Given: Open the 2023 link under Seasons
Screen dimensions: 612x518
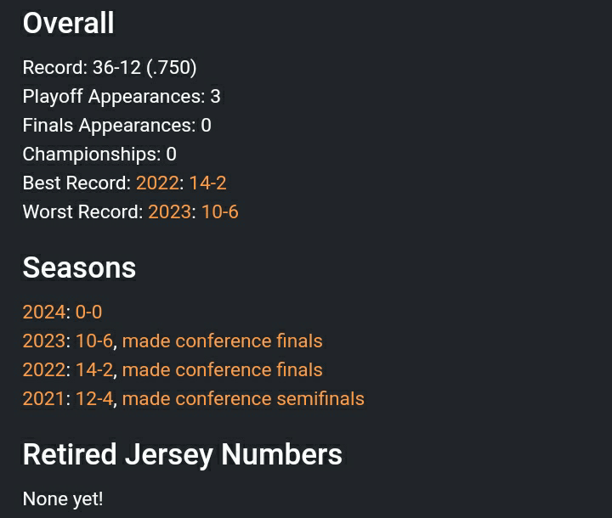Looking at the screenshot, I should [x=43, y=341].
